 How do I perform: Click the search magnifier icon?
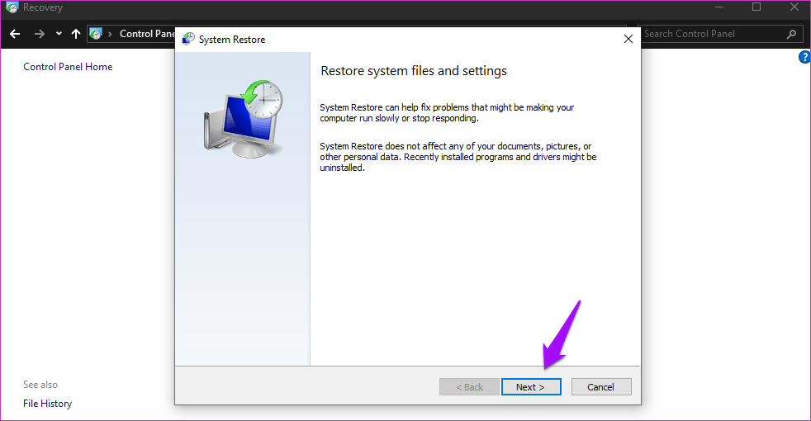tap(791, 34)
